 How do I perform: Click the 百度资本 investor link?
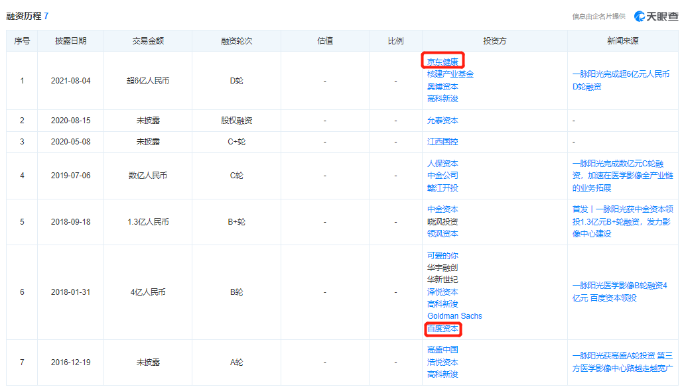(x=443, y=329)
